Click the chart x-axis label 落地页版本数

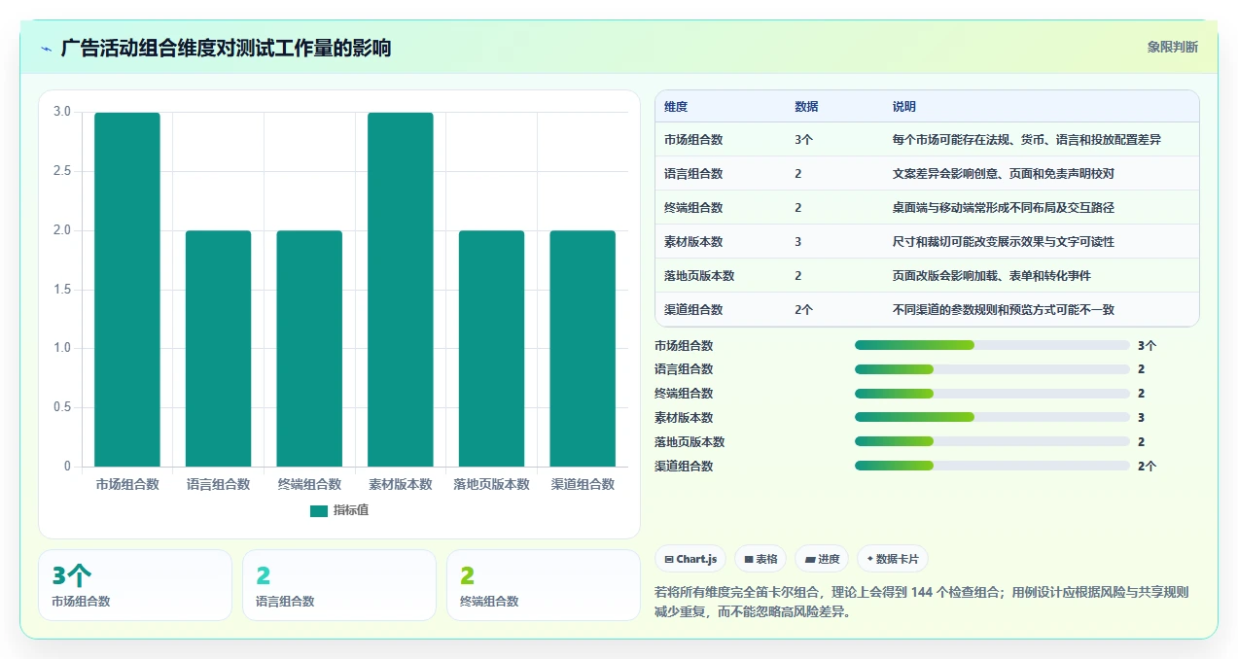(491, 484)
